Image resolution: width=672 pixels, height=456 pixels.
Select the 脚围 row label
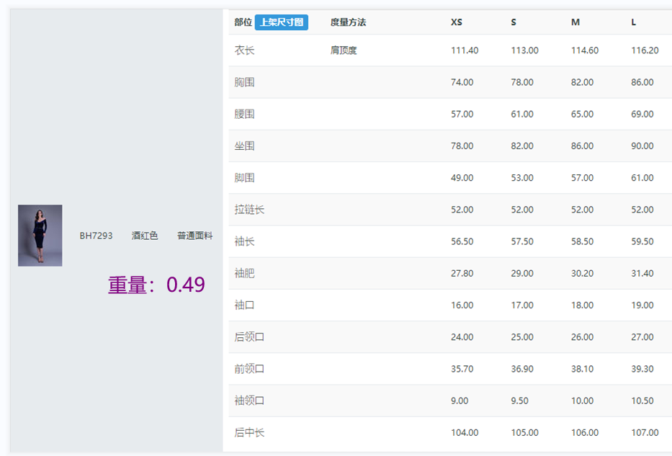pyautogui.click(x=244, y=177)
